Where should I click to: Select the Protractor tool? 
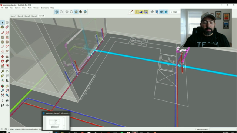click(3, 76)
